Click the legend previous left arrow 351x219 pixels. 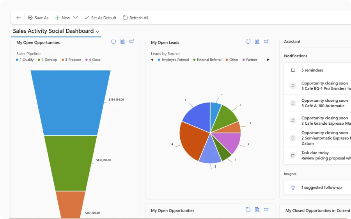[x=152, y=60]
